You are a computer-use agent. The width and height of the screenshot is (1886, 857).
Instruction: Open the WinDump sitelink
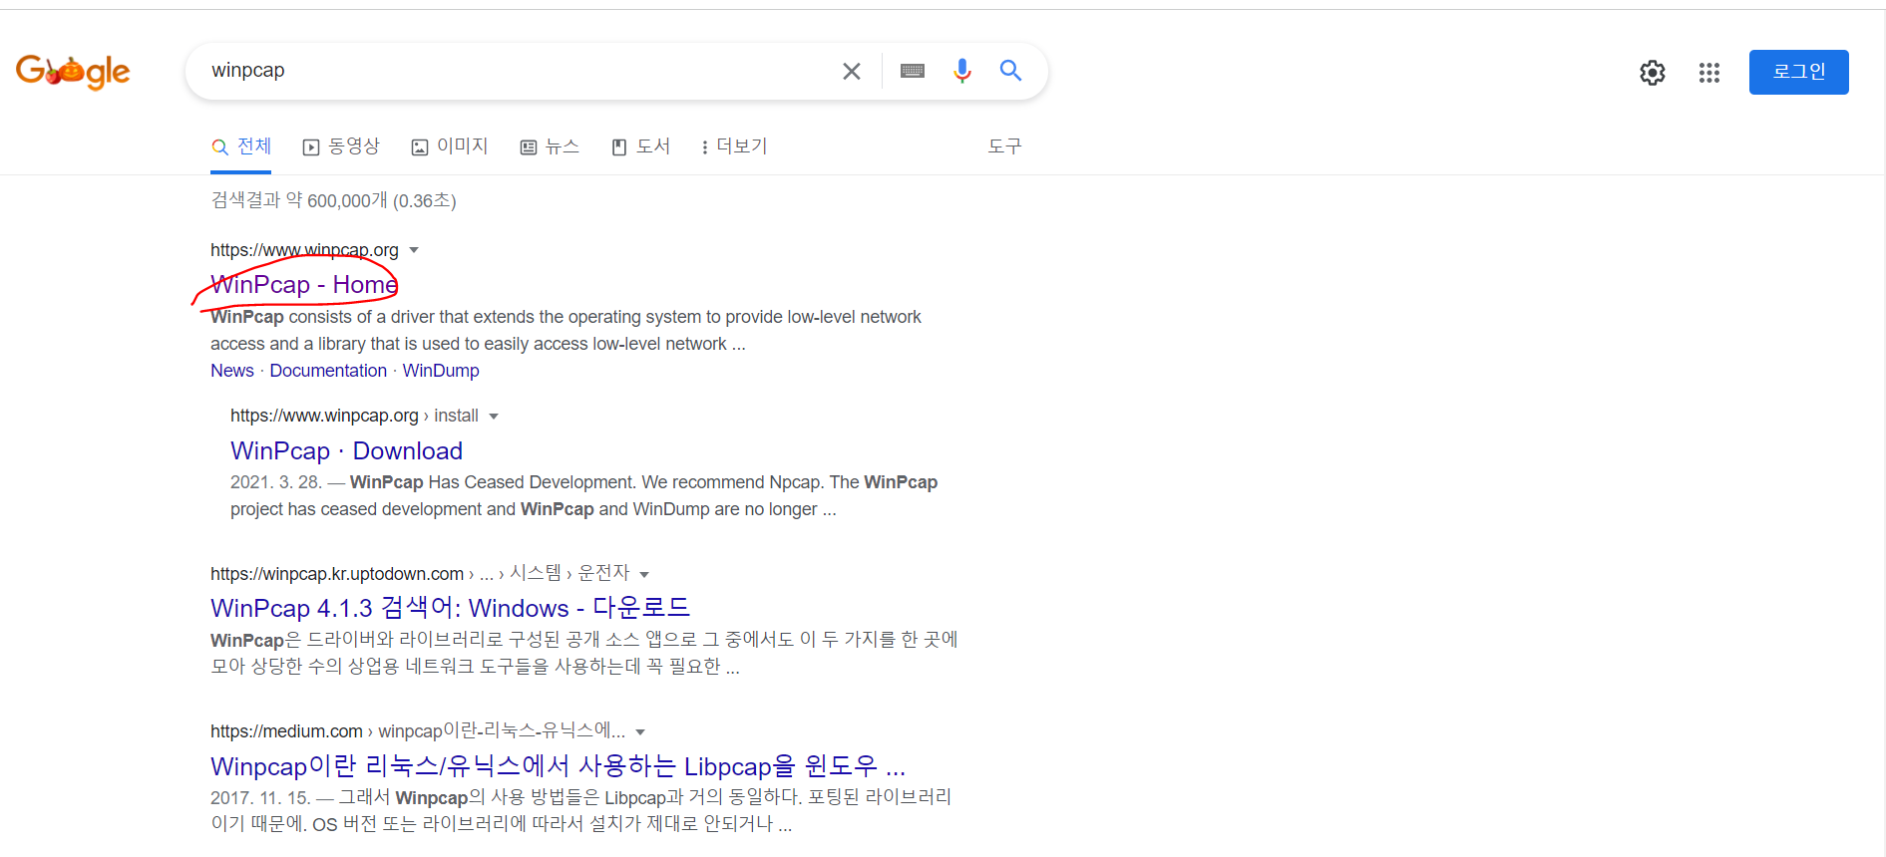[x=441, y=371]
